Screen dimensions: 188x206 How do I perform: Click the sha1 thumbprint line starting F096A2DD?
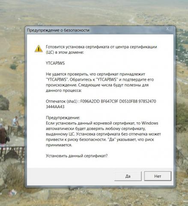tap(101, 101)
